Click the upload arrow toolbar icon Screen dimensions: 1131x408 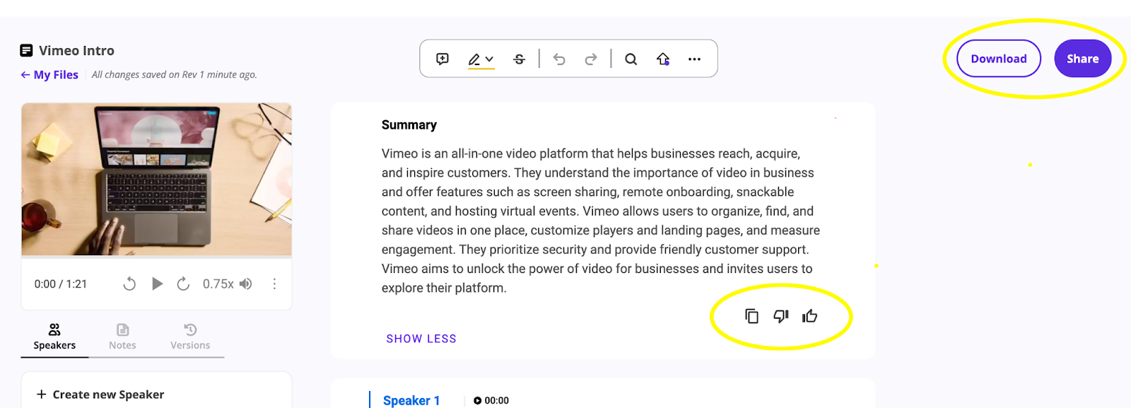point(663,59)
